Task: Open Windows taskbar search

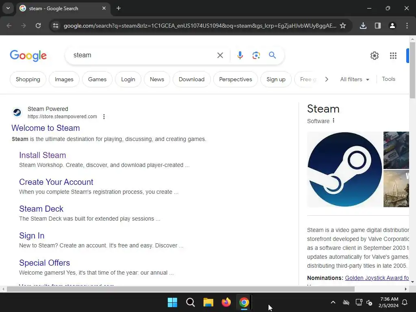Action: tap(190, 302)
